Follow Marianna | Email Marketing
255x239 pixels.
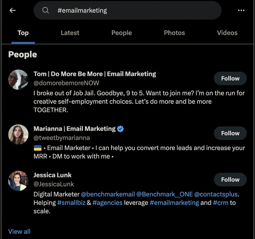point(230,133)
